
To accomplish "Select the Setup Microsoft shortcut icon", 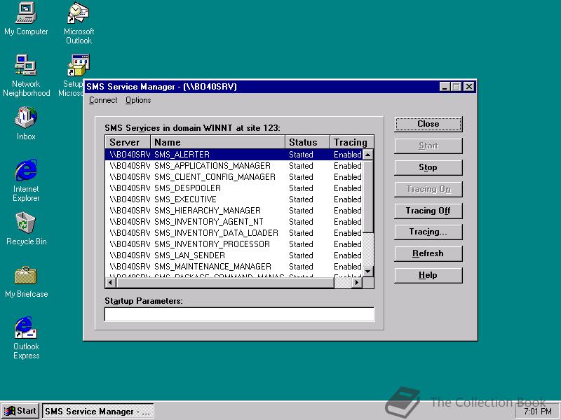I will [78, 65].
